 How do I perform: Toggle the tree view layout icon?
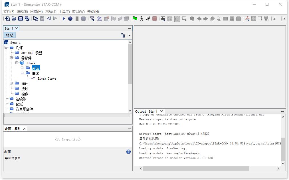coord(123,35)
